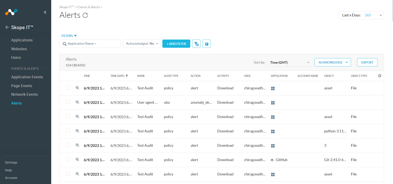
Task: Check the checkbox on the first Test Audit alert
Action: [68, 87]
